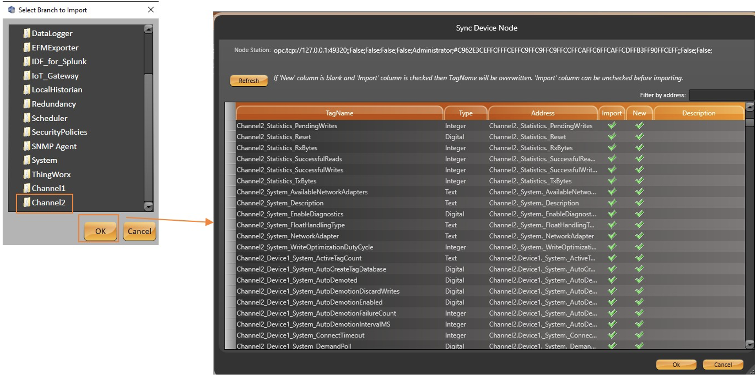Confirm sync with the Ok button
Image resolution: width=755 pixels, height=375 pixels.
(676, 364)
